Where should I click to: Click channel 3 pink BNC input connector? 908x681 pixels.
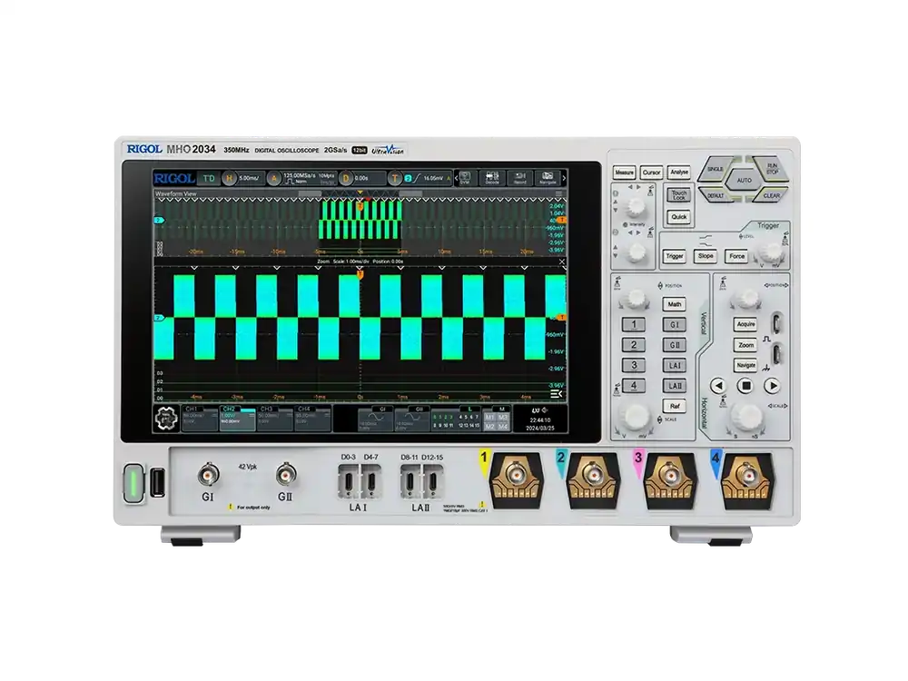point(670,476)
